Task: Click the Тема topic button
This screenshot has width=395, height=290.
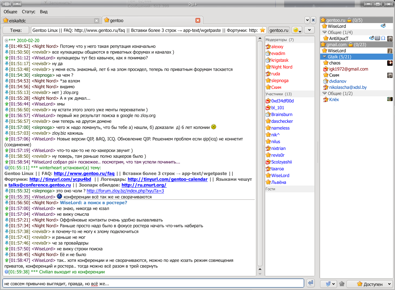Action: [x=16, y=30]
